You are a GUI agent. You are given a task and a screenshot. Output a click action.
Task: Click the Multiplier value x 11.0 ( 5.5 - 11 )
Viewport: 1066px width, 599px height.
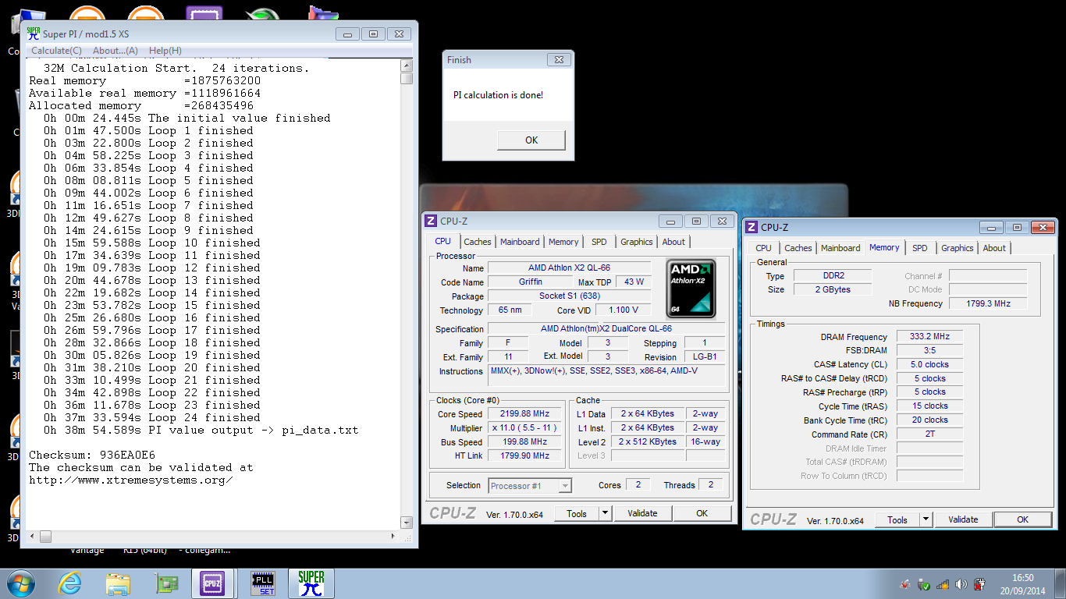tap(525, 428)
